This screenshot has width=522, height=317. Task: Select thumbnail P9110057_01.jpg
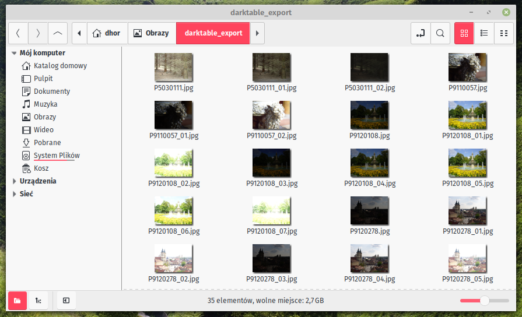pos(173,115)
